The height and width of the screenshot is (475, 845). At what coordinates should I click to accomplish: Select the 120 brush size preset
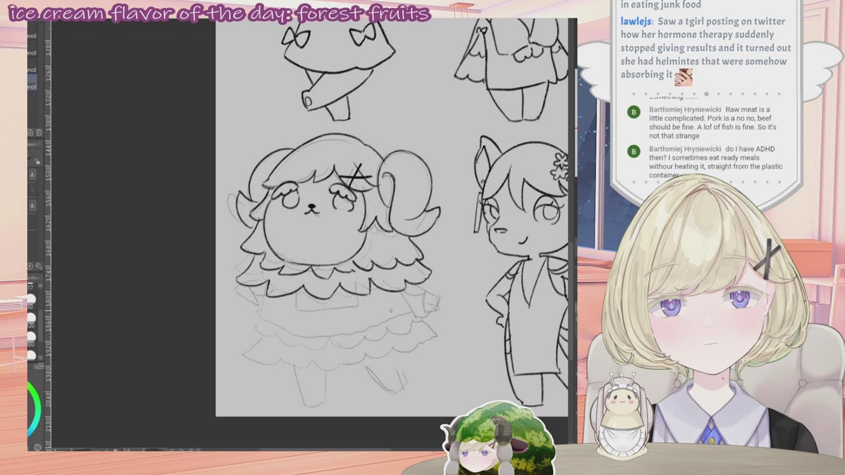pos(31,320)
